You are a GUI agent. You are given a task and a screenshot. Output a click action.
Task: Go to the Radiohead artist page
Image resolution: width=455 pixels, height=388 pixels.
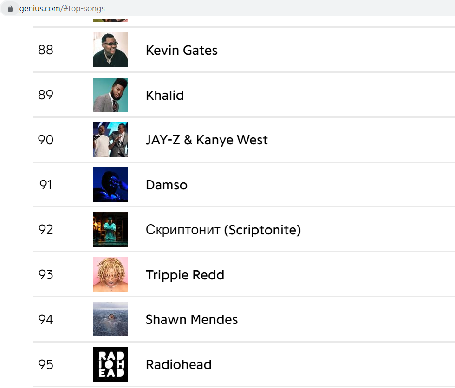(179, 364)
